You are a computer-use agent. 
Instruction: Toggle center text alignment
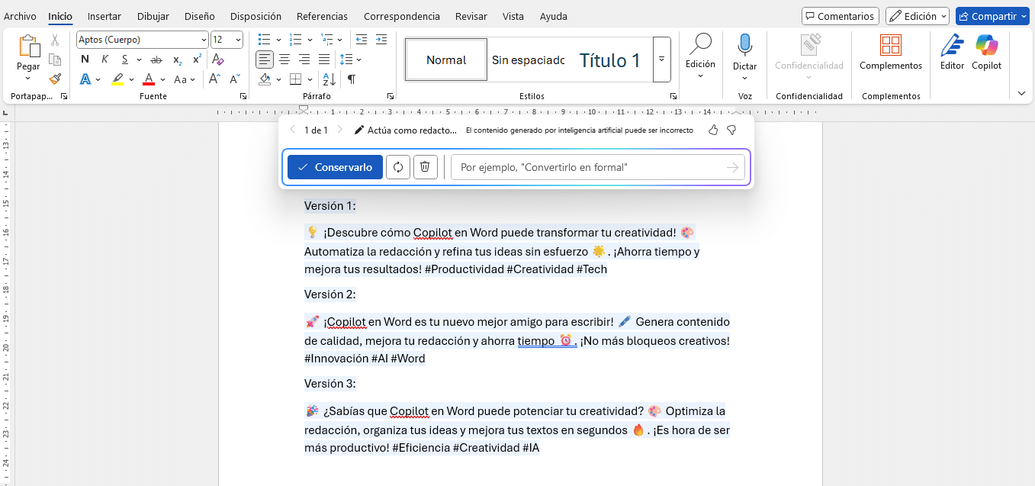point(284,60)
